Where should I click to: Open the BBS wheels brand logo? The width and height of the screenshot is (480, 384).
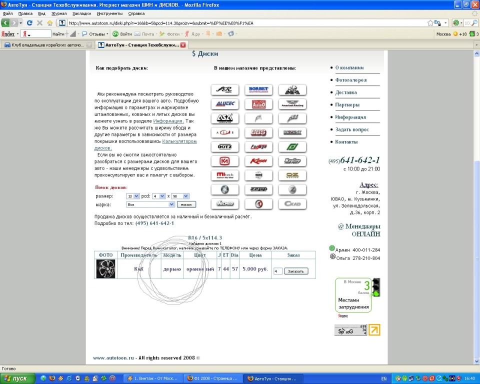258,132
